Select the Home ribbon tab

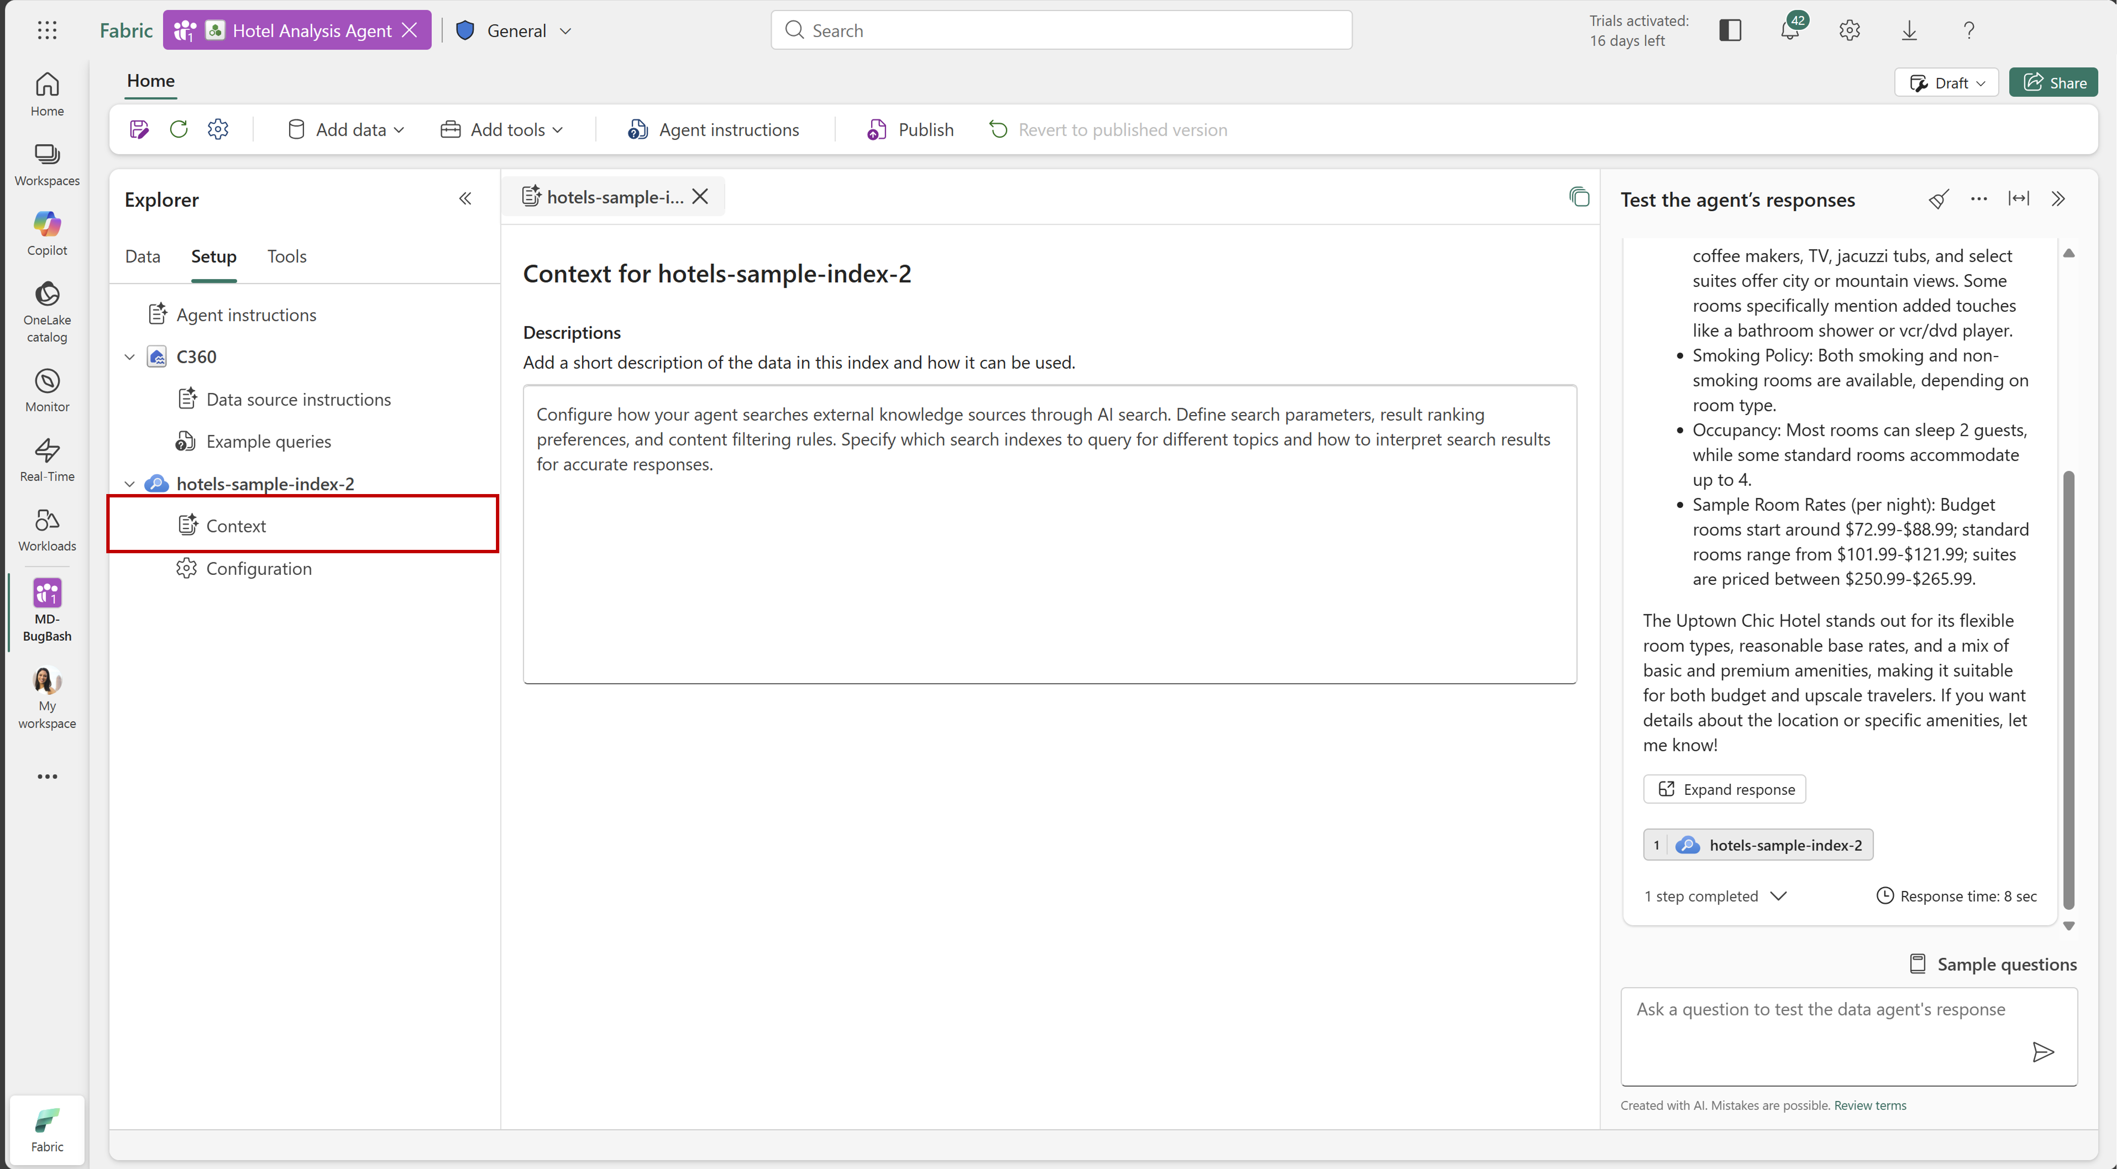coord(151,80)
